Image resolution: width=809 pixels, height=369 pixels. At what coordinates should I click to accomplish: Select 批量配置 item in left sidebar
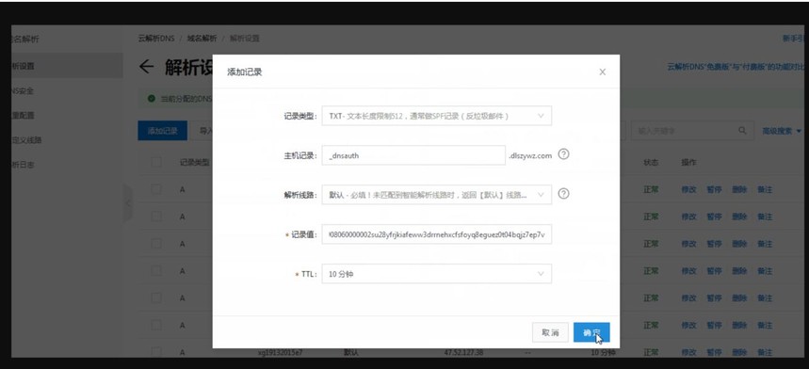pos(24,116)
